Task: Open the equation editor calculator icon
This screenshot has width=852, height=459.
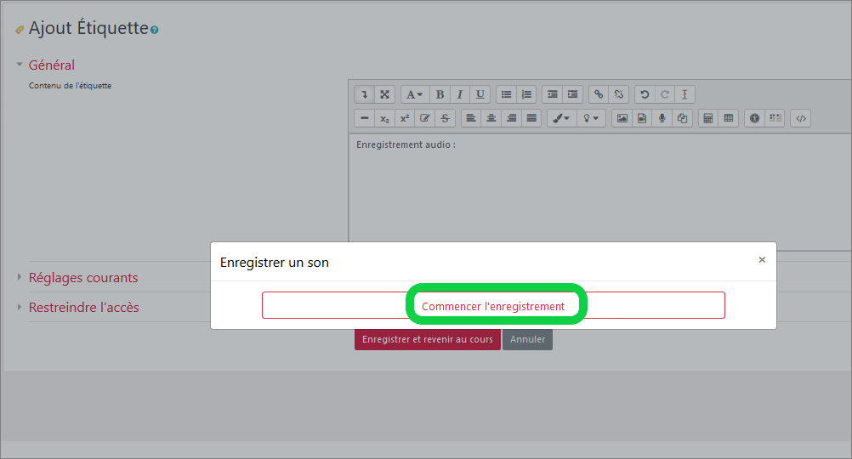Action: [x=708, y=118]
